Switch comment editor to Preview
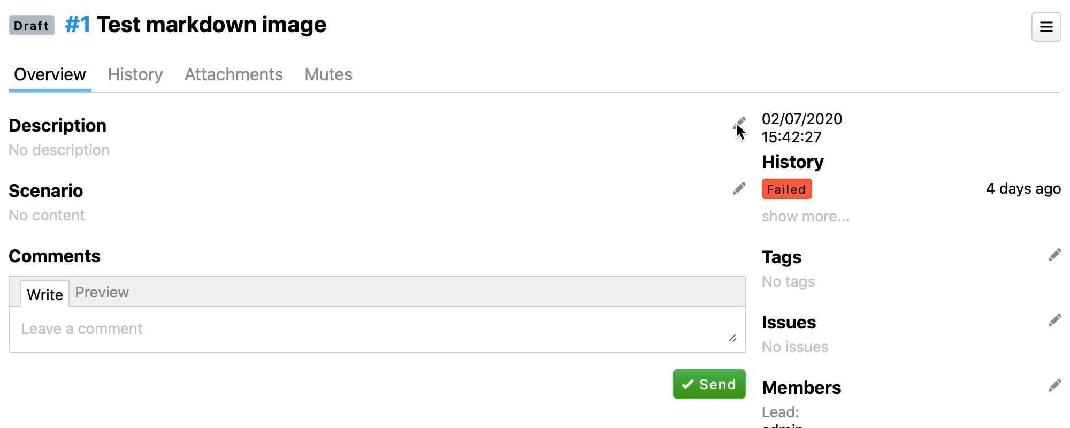Image resolution: width=1070 pixels, height=428 pixels. [x=102, y=293]
